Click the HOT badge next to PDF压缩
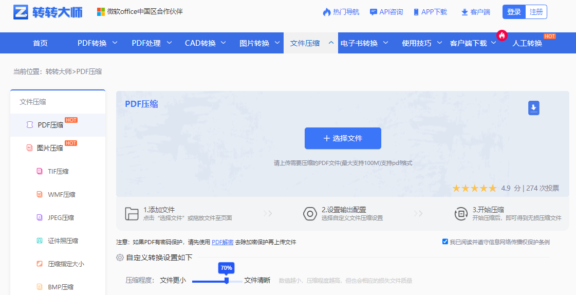Screen dimensions: 576x295 point(71,120)
